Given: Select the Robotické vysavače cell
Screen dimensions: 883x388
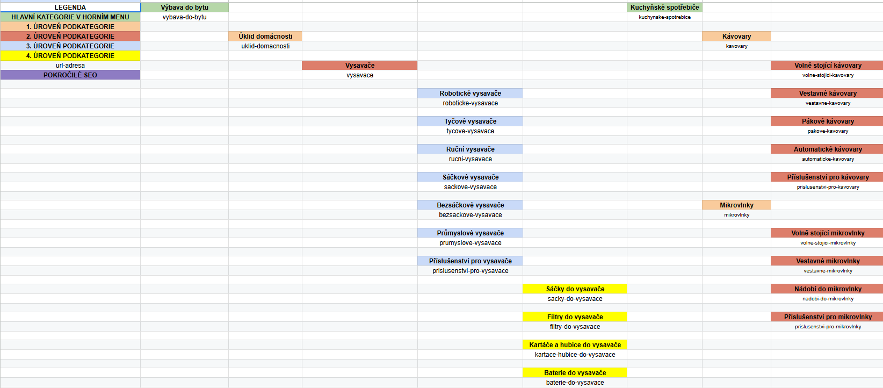Looking at the screenshot, I should [470, 94].
